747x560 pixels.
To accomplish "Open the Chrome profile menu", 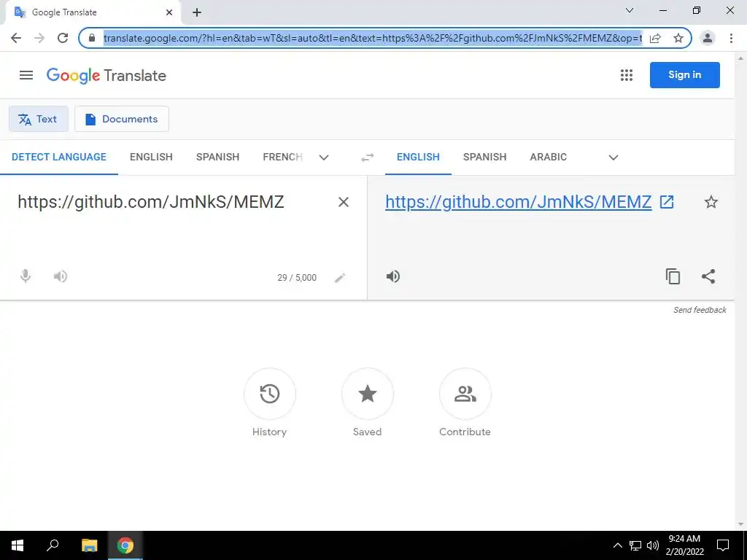I will [708, 38].
